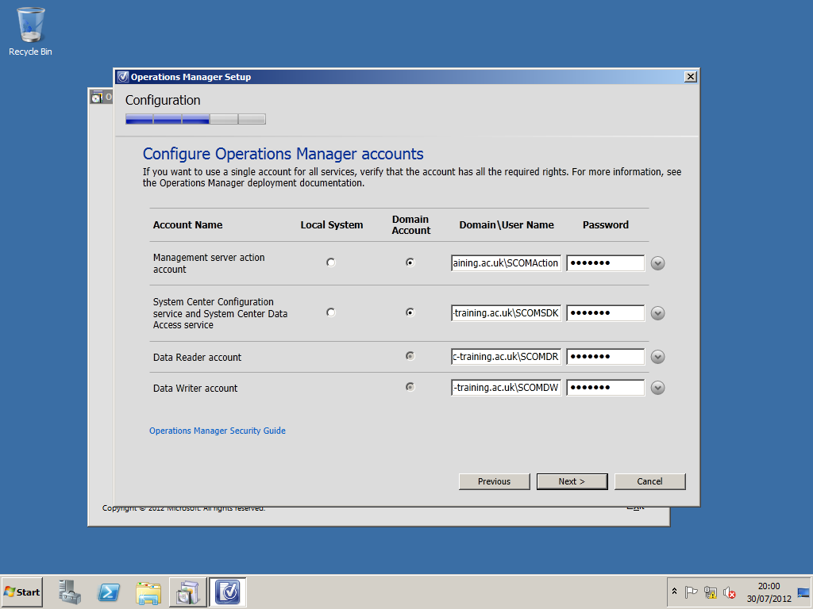Open Server Manager from the taskbar

click(x=70, y=592)
